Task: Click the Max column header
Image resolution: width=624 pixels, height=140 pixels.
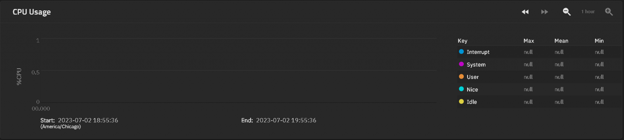Action: click(x=529, y=41)
